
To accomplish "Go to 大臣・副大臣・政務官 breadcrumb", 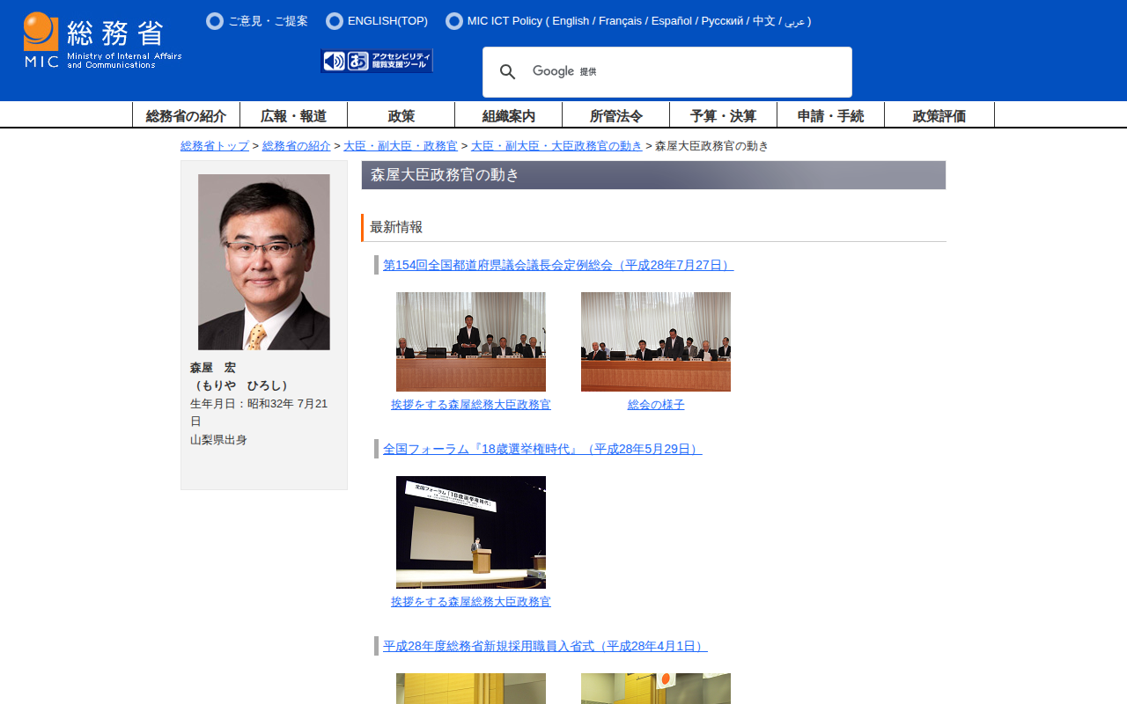I will 401,146.
